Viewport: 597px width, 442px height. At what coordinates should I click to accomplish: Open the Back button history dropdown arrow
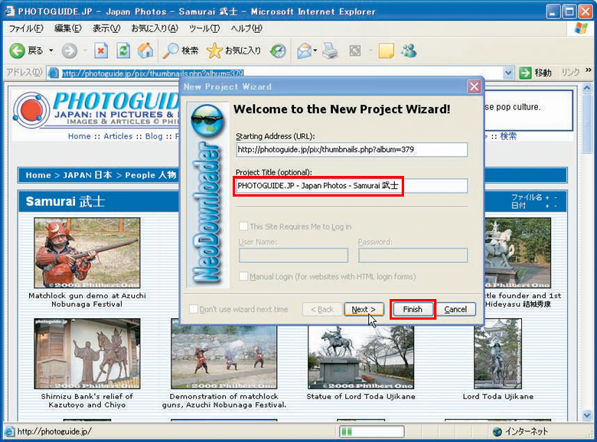click(51, 50)
